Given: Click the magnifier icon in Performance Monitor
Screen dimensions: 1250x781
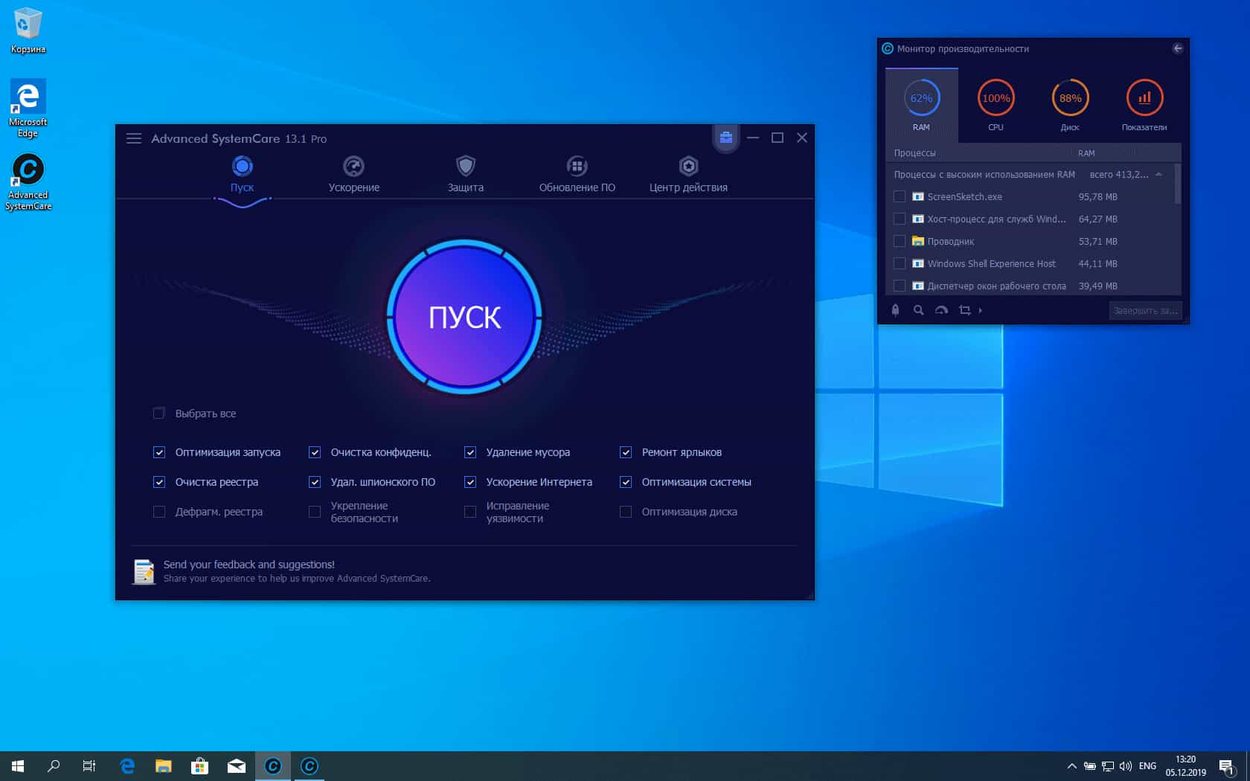Looking at the screenshot, I should tap(918, 310).
